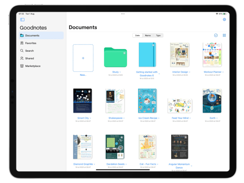Toggle favorite star on Feed Your Mind
Image resolution: width=244 pixels, height=183 pixels.
(189, 101)
